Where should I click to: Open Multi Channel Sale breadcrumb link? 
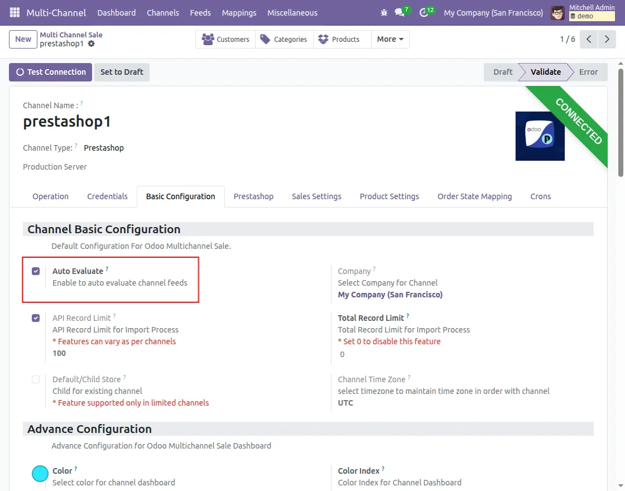pos(71,35)
